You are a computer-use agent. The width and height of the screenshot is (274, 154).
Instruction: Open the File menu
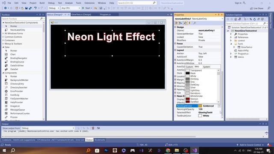click(9, 3)
